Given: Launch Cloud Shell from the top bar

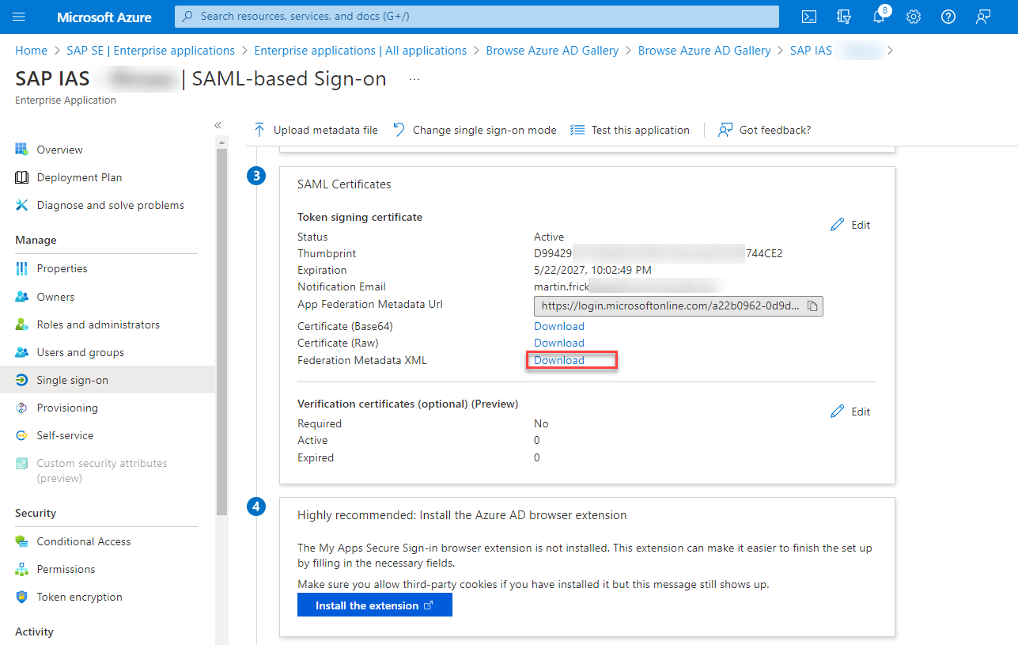Looking at the screenshot, I should point(809,17).
